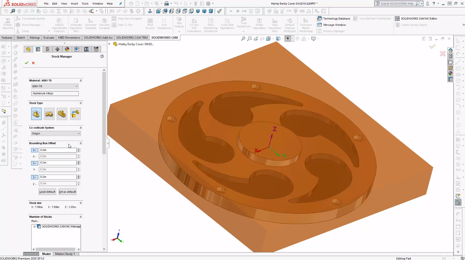
Task: Expand Harley Derby Cover flyout tree
Action: [x=109, y=44]
